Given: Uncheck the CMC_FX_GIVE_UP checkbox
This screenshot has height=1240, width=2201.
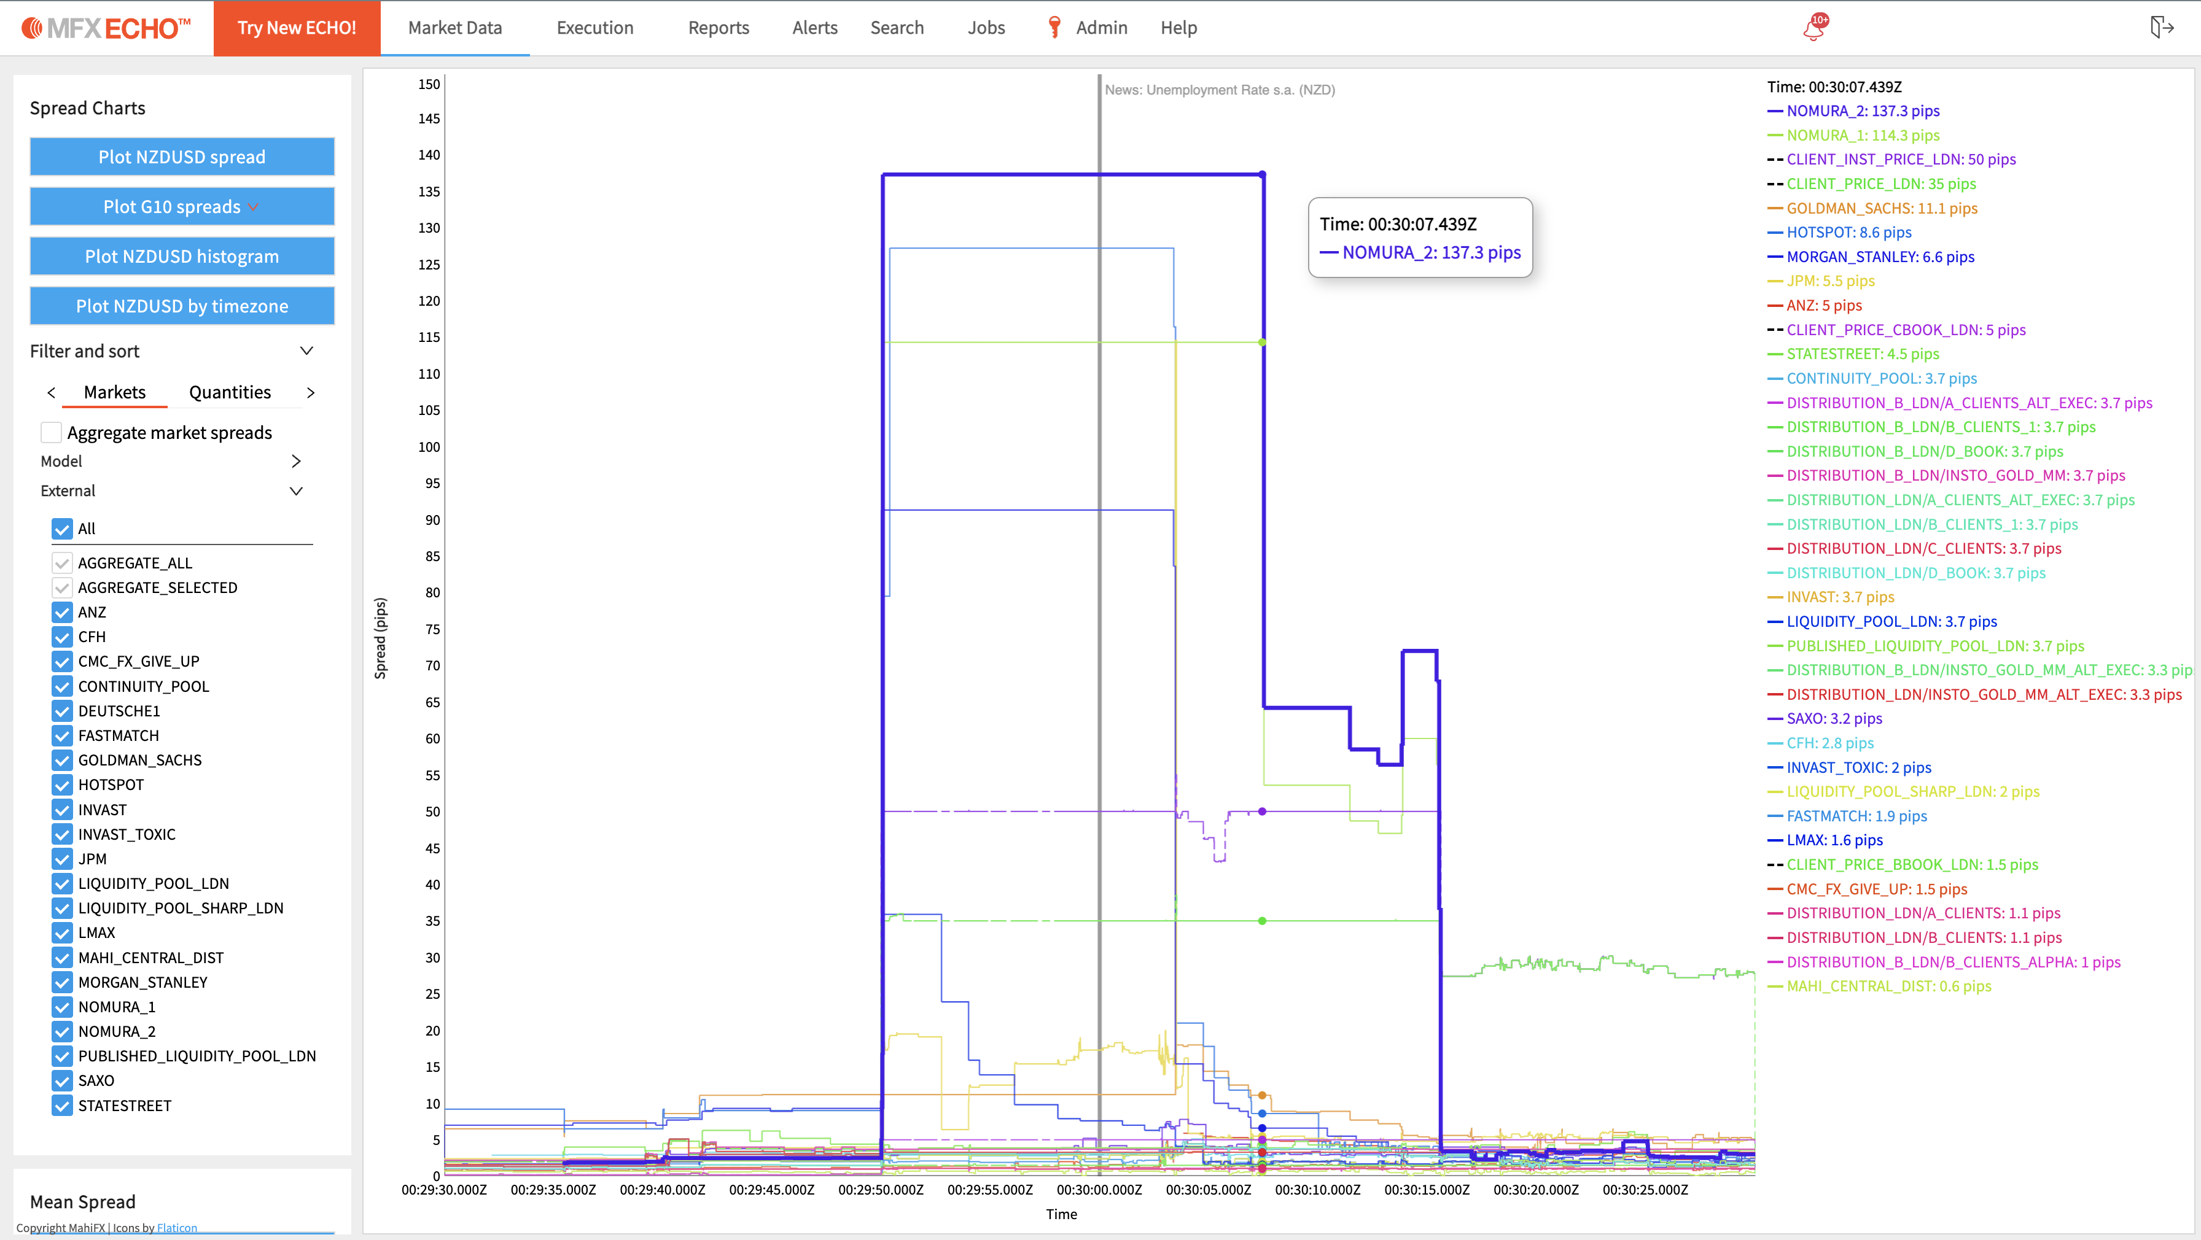Looking at the screenshot, I should (x=61, y=662).
